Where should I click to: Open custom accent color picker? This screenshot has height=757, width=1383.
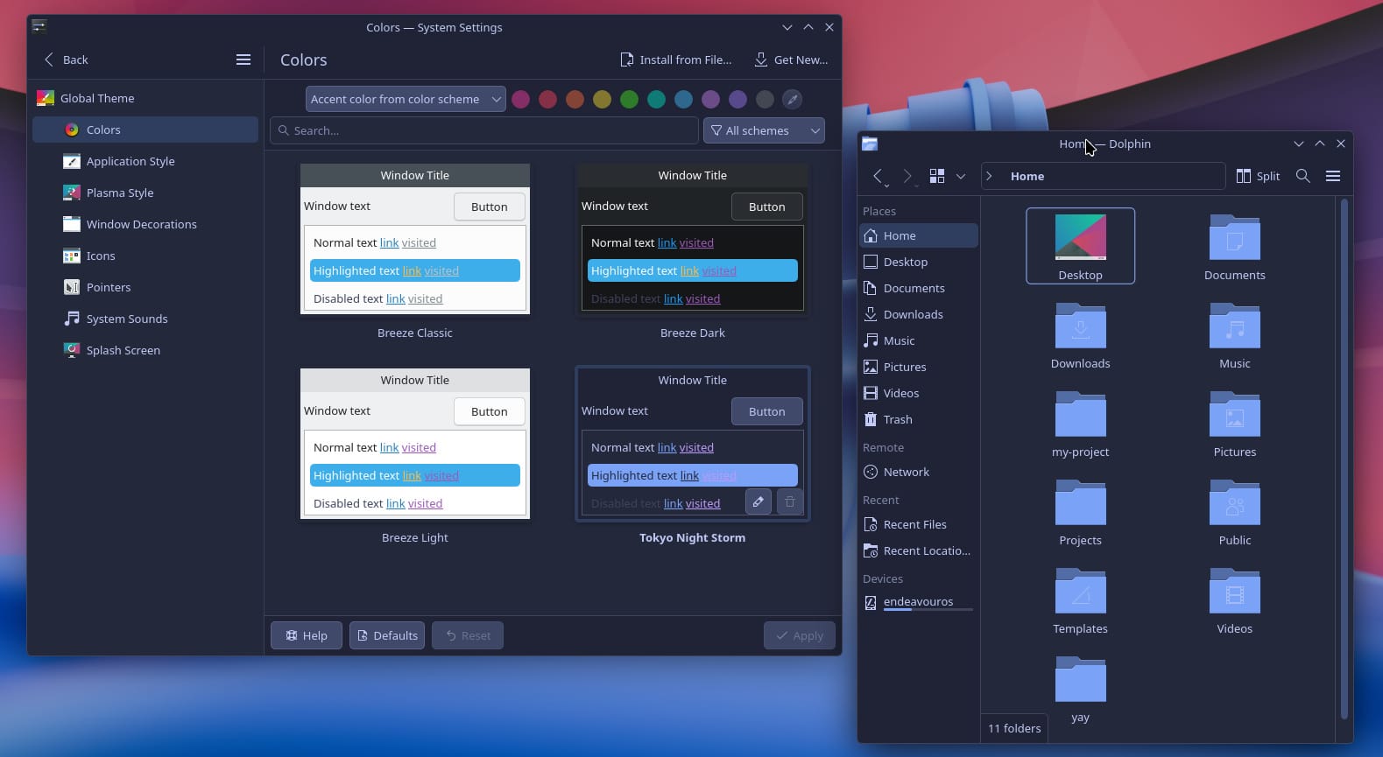(x=792, y=99)
